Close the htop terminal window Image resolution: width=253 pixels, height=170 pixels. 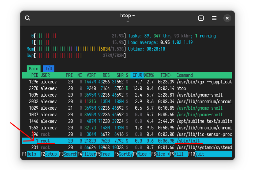[x=227, y=18]
